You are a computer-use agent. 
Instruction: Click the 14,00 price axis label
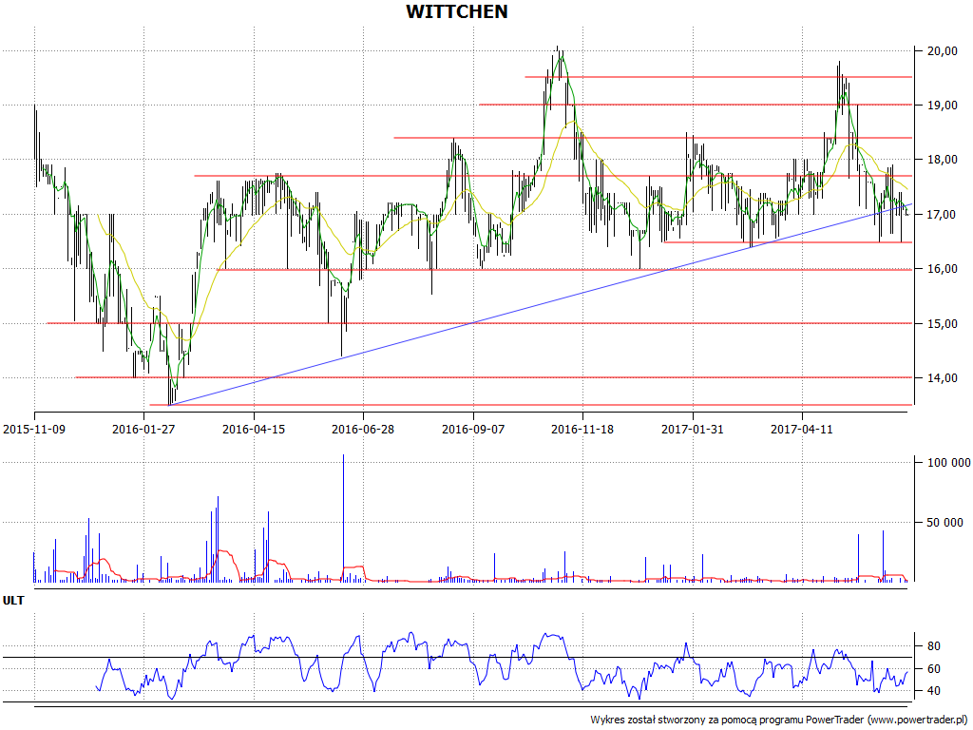pyautogui.click(x=942, y=377)
